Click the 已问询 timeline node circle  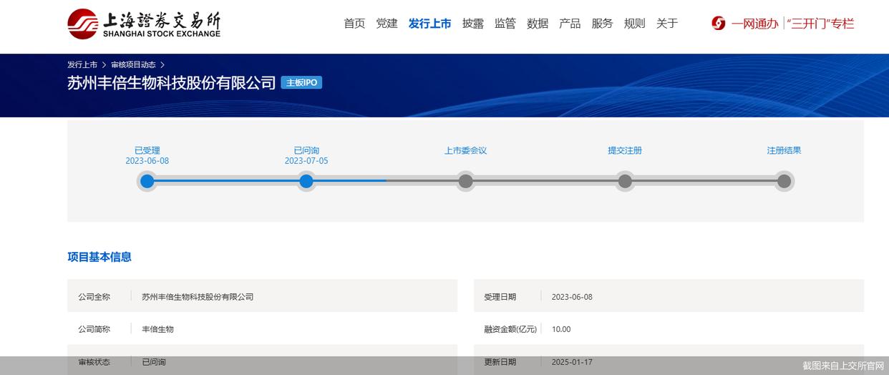pos(306,181)
